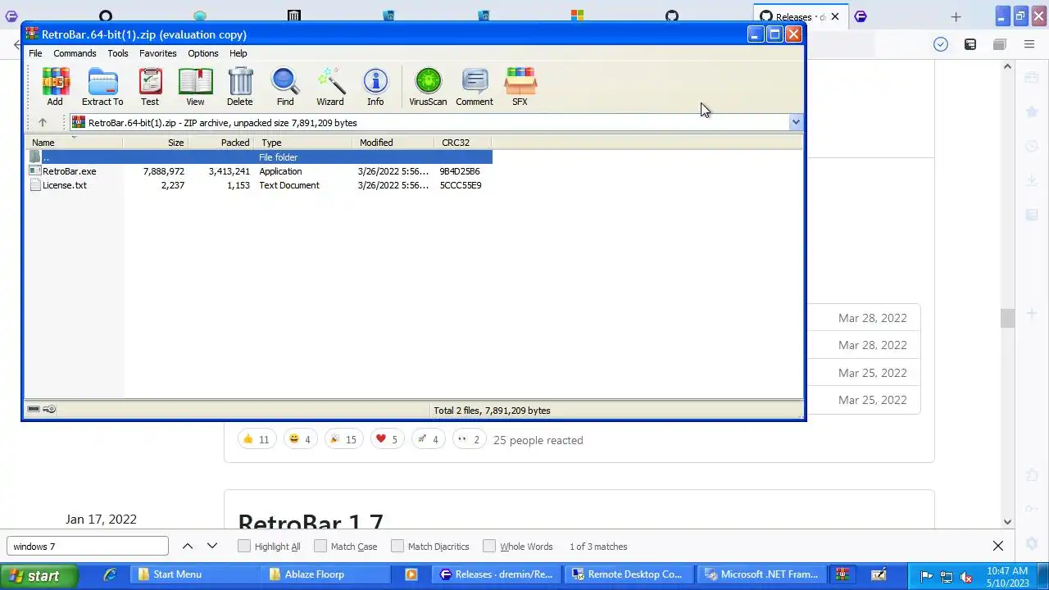1049x590 pixels.
Task: Click the browser shield check icon
Action: pos(941,44)
